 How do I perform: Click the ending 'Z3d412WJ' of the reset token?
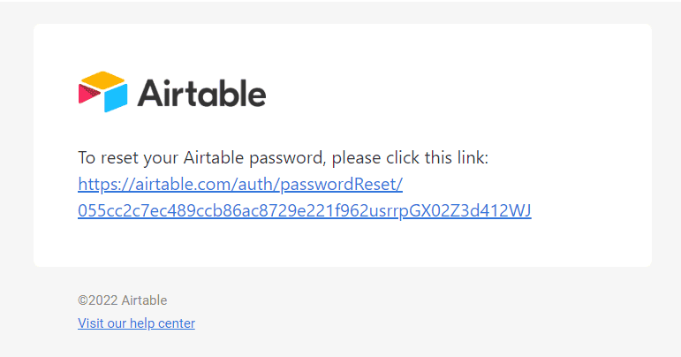coord(495,210)
